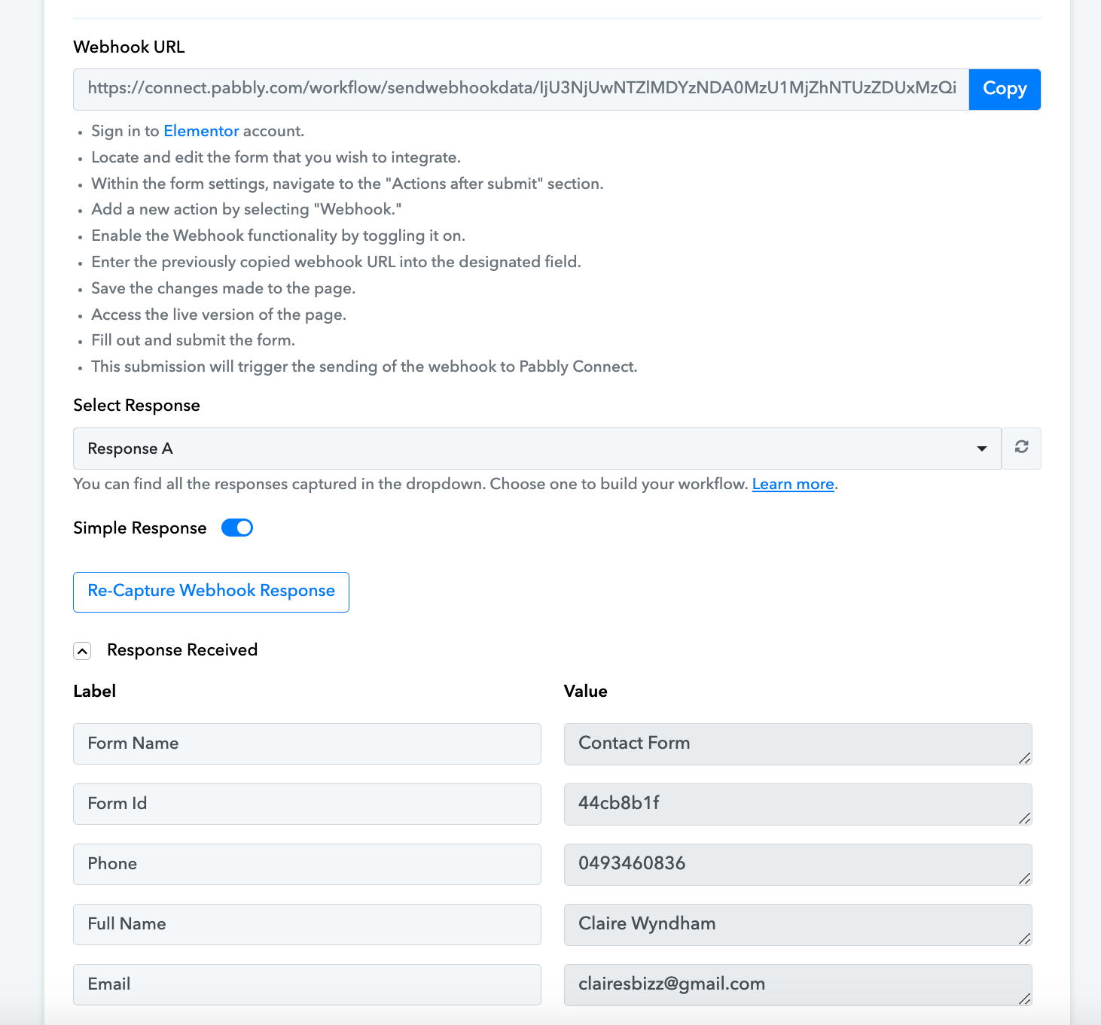Click the Email label field

(x=307, y=984)
